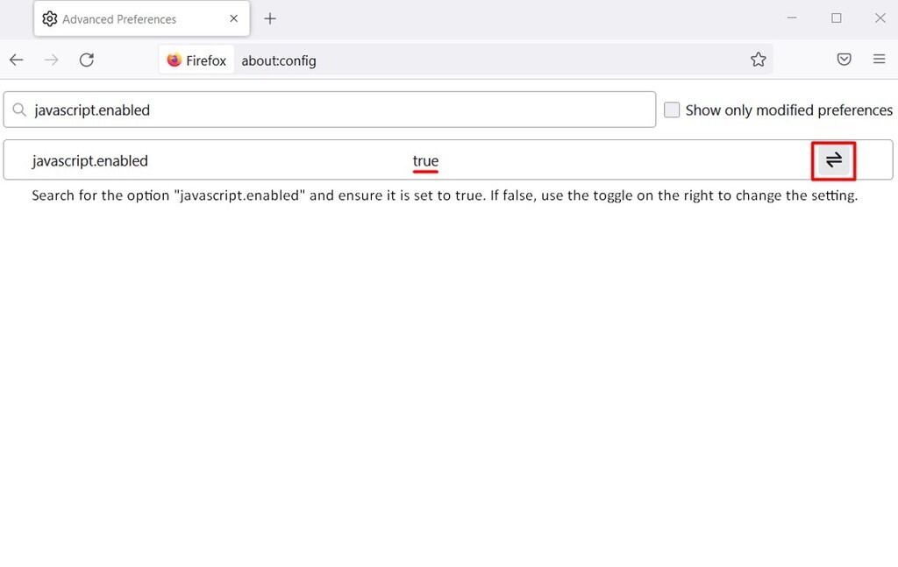The height and width of the screenshot is (567, 898).
Task: Open a new tab with plus button
Action: pos(270,19)
